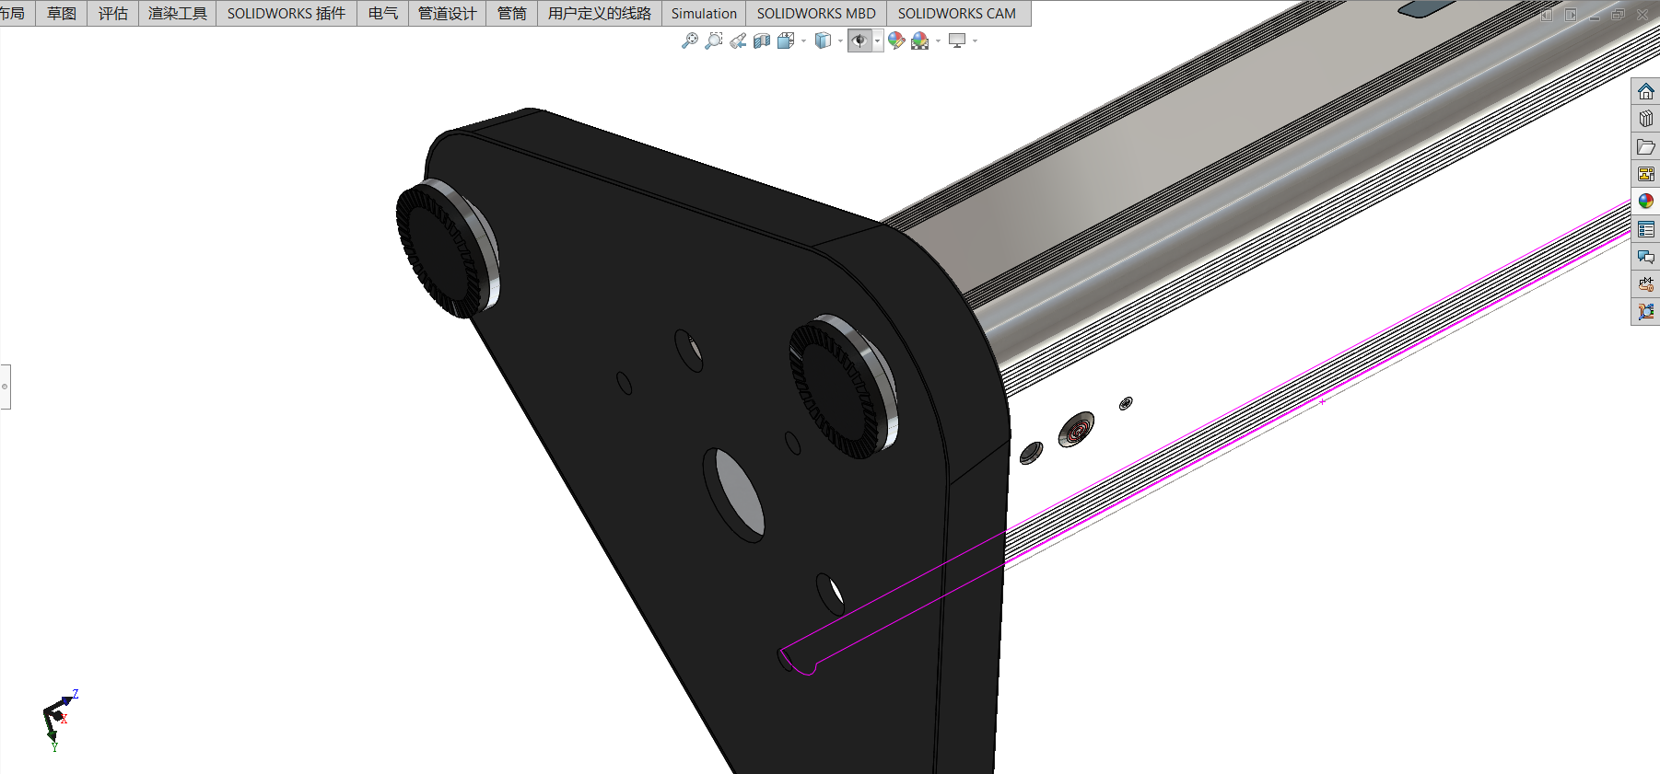Open the View Settings dropdown arrow
The height and width of the screenshot is (774, 1660).
pyautogui.click(x=975, y=40)
